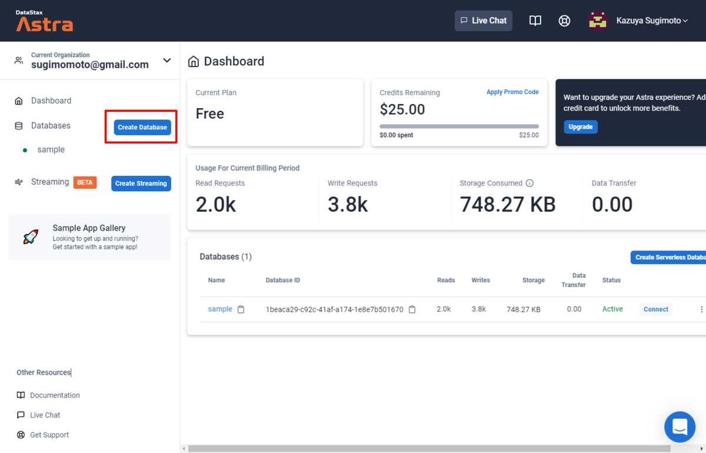Image resolution: width=706 pixels, height=453 pixels.
Task: Open the sample database link in table
Action: pyautogui.click(x=220, y=309)
